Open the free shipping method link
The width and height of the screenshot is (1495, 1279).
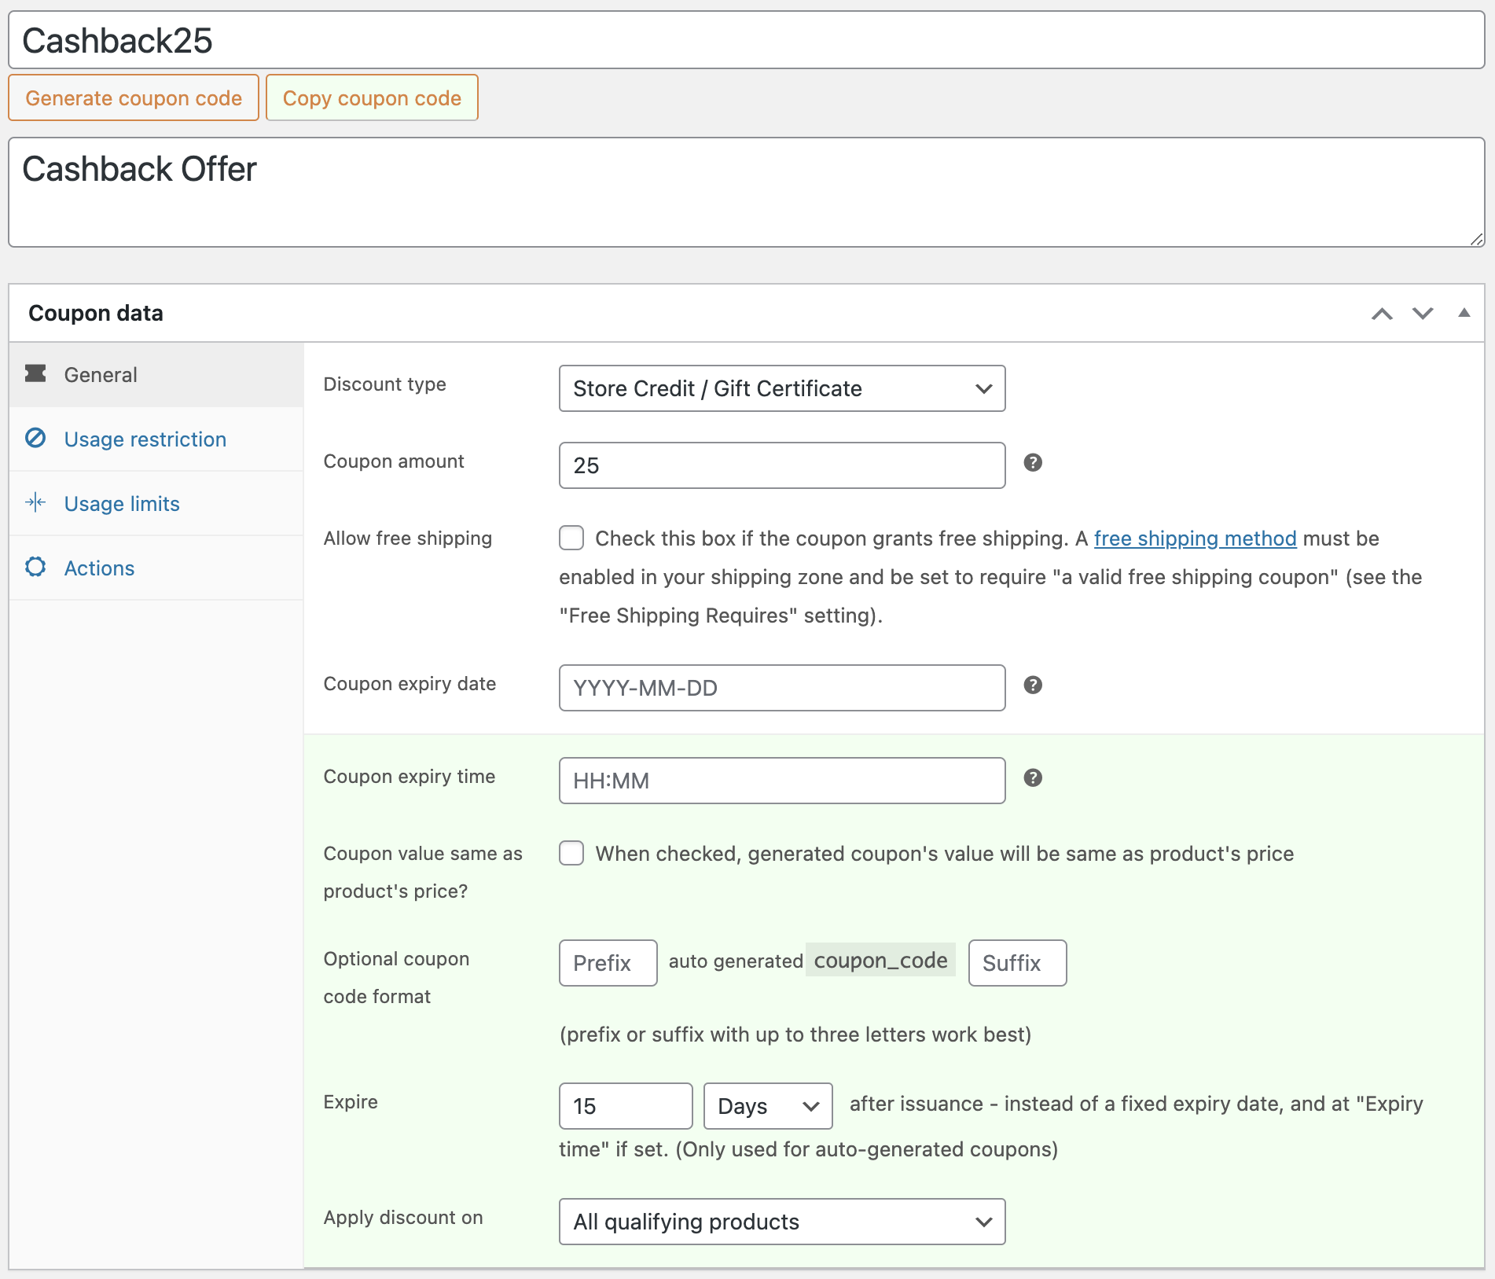pos(1195,538)
